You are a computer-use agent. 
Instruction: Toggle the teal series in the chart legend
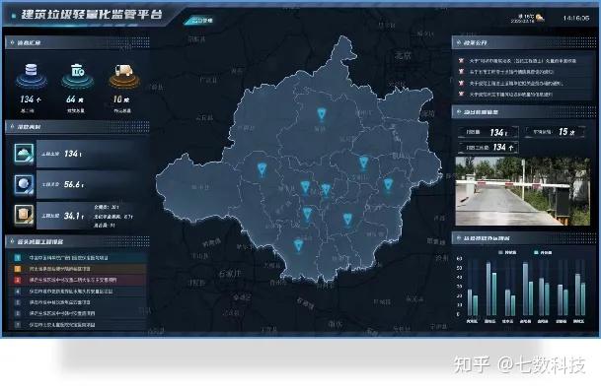click(543, 252)
